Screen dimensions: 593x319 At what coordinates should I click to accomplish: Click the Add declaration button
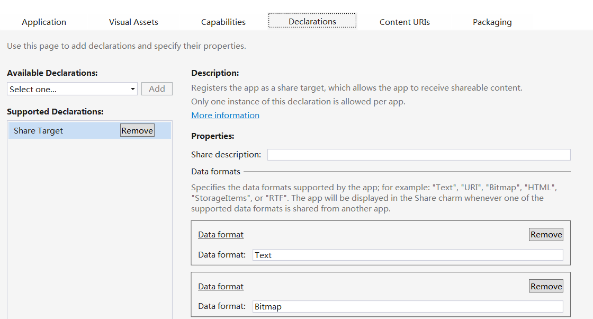pyautogui.click(x=157, y=89)
